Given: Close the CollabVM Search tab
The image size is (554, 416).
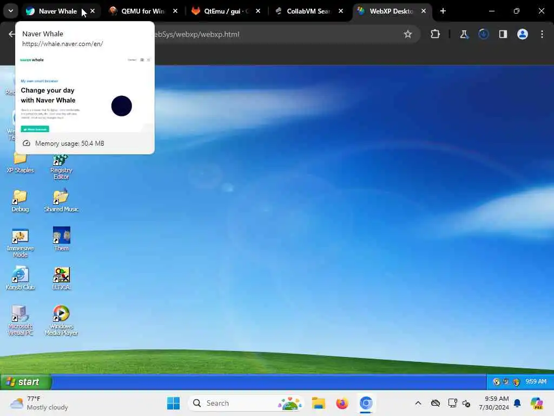Looking at the screenshot, I should pos(341,11).
